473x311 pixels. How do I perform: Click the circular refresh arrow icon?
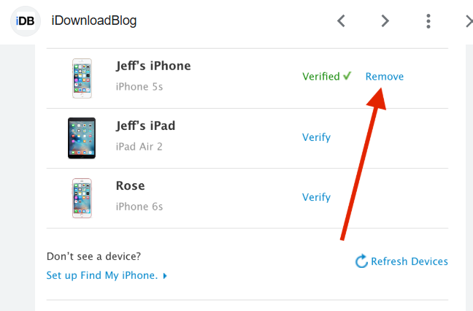tap(361, 261)
